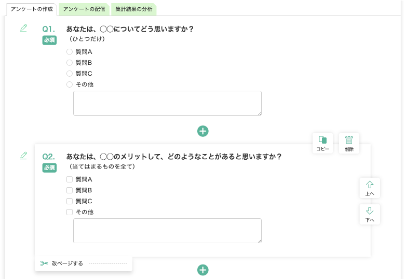Select the 質問A radio button in Q1

[x=70, y=52]
